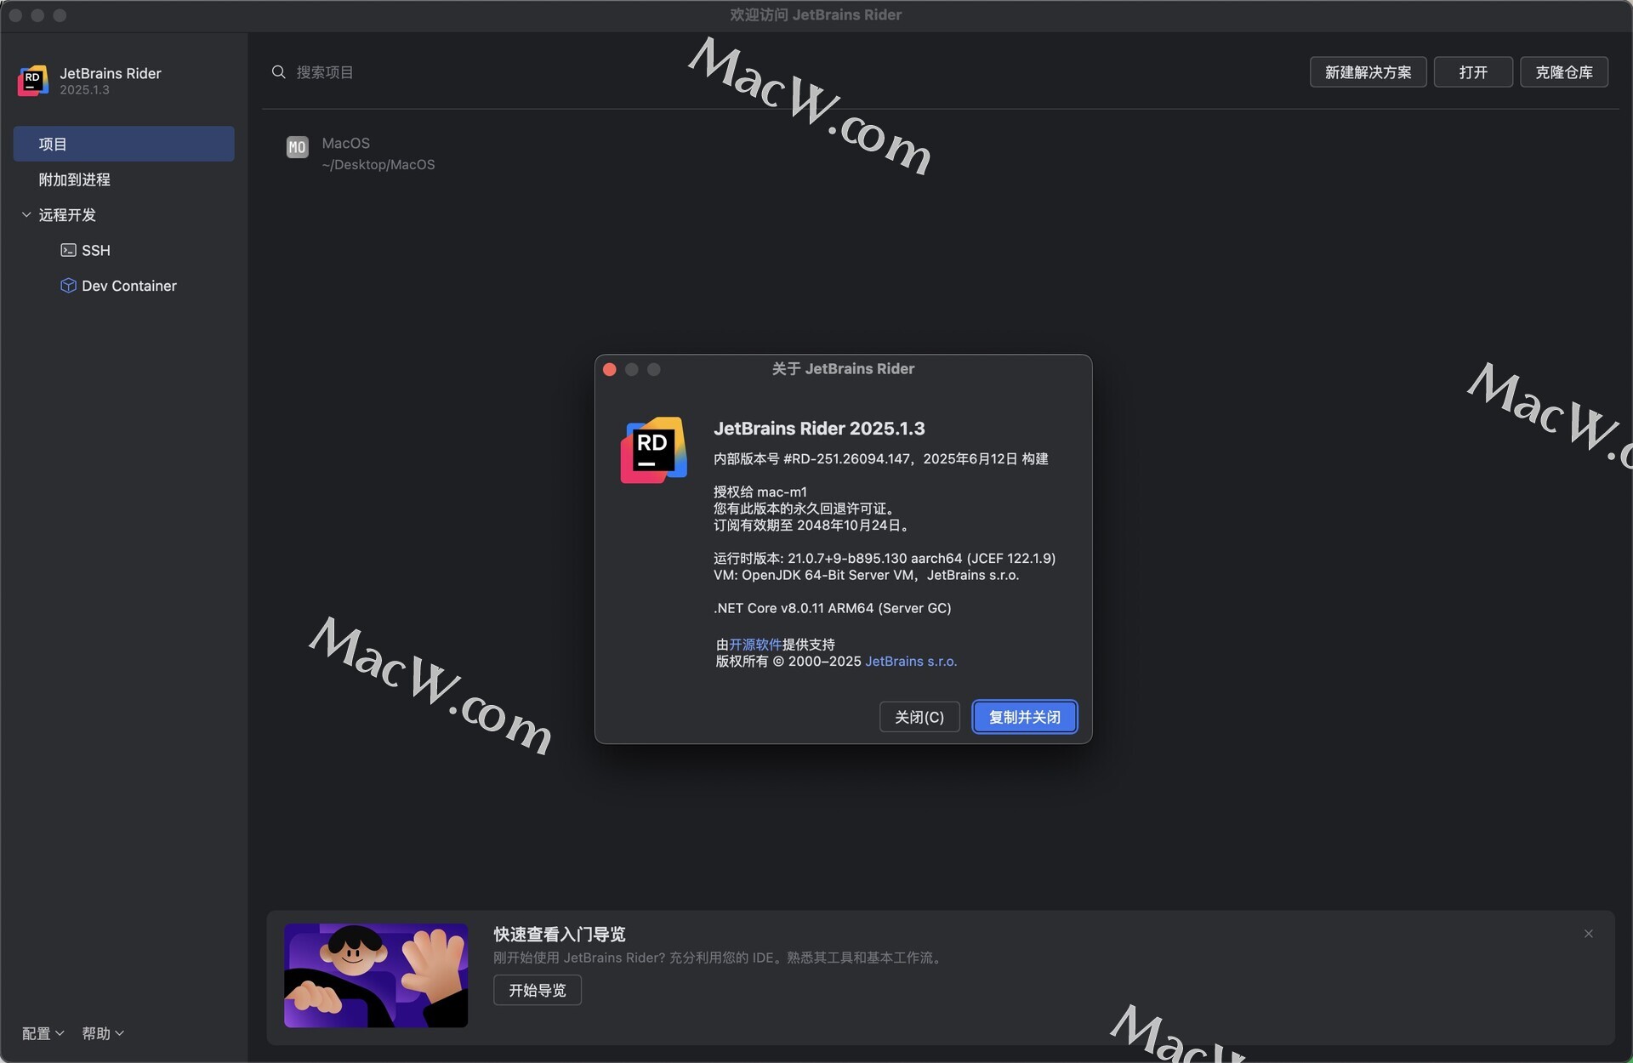Viewport: 1633px width, 1063px height.
Task: Click the MO project icon for MacOS
Action: [297, 148]
